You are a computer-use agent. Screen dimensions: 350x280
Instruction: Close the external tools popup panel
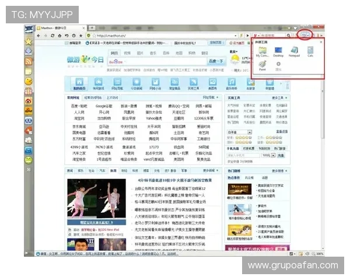[x=321, y=42]
